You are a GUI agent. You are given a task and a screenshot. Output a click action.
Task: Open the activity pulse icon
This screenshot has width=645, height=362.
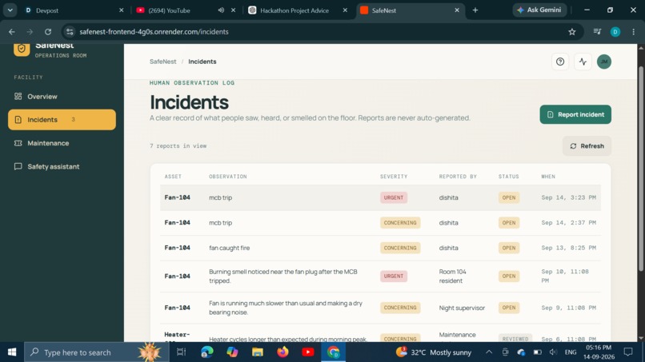(583, 62)
